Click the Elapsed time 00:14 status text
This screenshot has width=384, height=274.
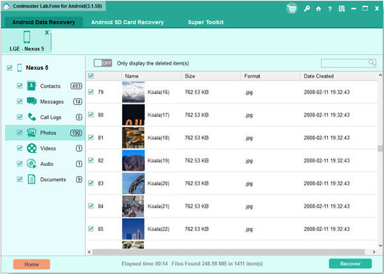(x=145, y=264)
